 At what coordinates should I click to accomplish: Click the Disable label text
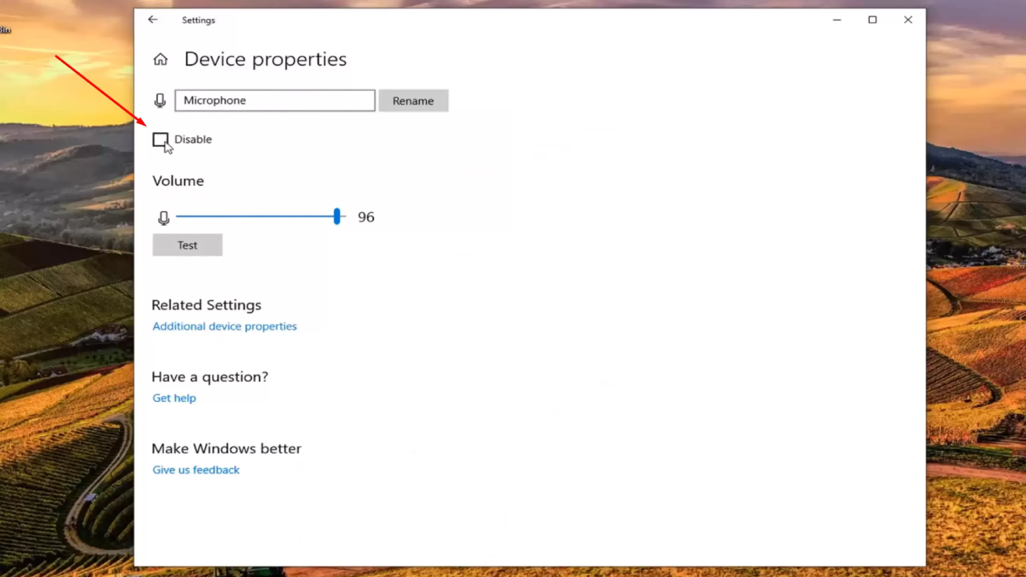193,139
